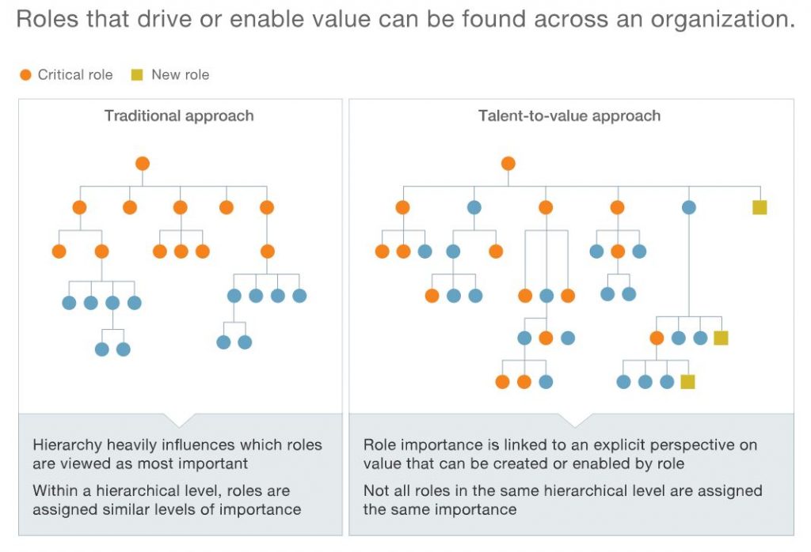Click the "Not all roles in the same" paragraph
Screen dimensions: 811x552
(x=562, y=500)
